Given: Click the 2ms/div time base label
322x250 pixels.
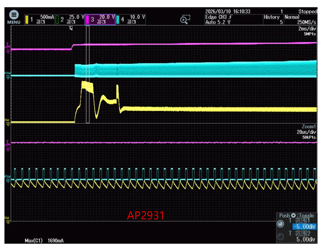Looking at the screenshot, I should (307, 28).
